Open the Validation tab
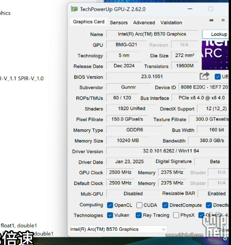Image resolution: width=231 pixels, height=245 pixels. [x=171, y=23]
